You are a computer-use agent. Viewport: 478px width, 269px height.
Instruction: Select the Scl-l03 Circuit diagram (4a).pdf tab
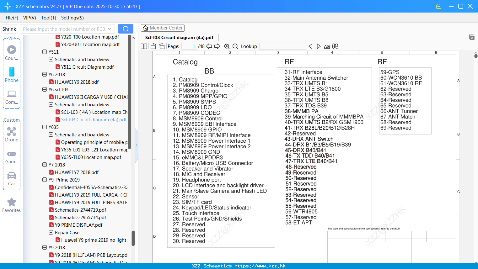click(179, 38)
